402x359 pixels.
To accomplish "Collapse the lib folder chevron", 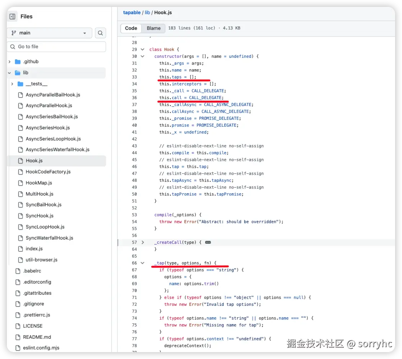I will (x=10, y=73).
